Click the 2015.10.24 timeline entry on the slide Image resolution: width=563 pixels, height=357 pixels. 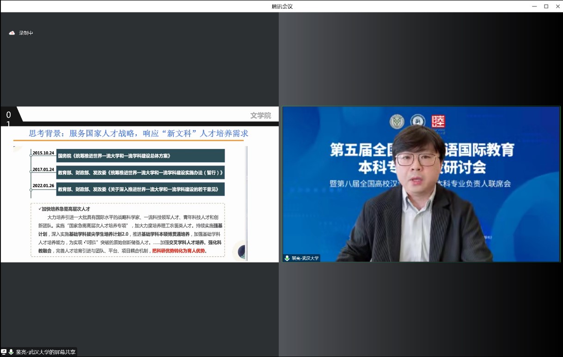tap(43, 153)
